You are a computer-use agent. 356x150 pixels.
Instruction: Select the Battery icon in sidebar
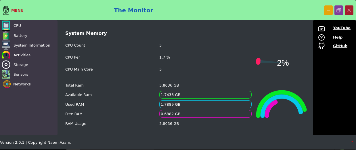[6, 35]
